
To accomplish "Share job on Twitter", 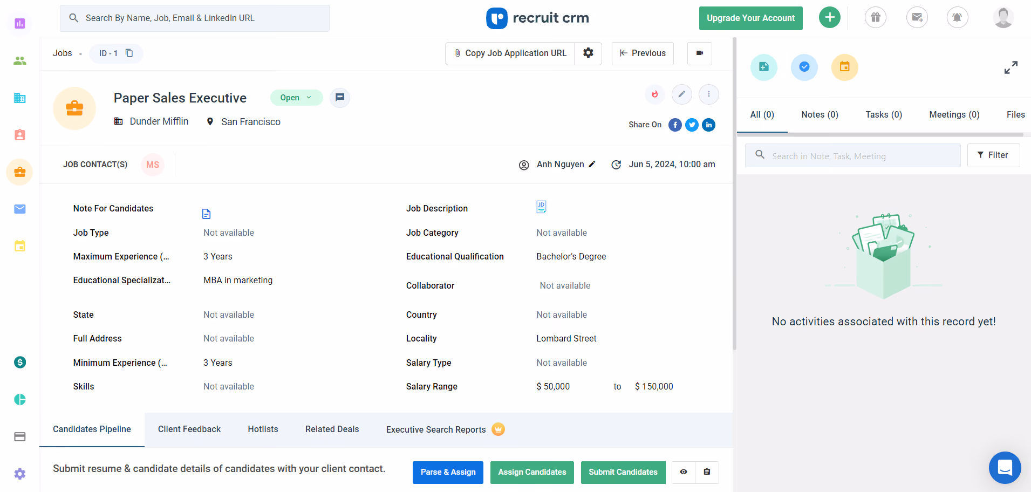I will click(692, 125).
